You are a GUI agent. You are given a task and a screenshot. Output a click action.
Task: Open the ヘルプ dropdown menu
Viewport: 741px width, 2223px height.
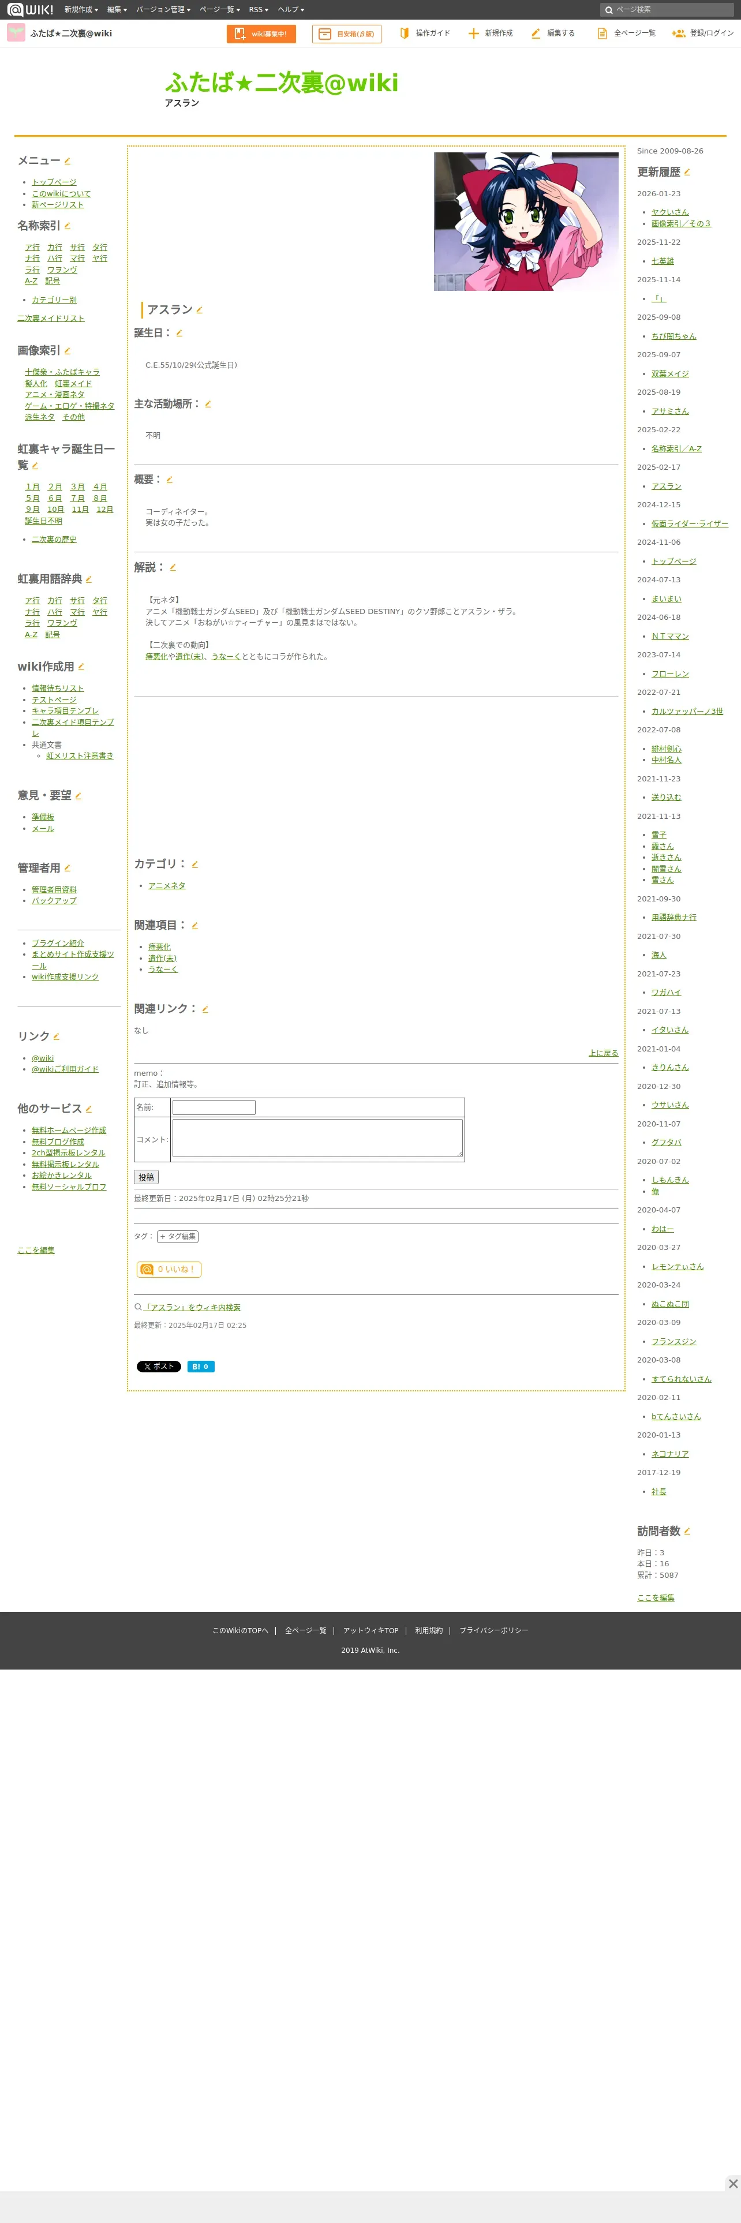tap(291, 9)
